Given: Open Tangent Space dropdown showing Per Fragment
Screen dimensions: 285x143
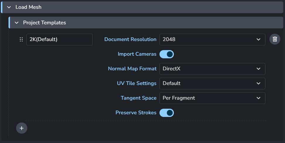Looking at the screenshot, I should click(x=212, y=98).
